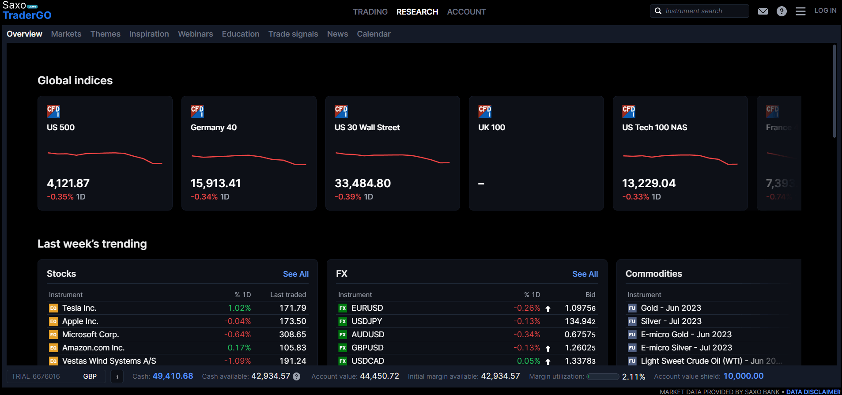Click the E-micro Gold futures icon

(632, 335)
